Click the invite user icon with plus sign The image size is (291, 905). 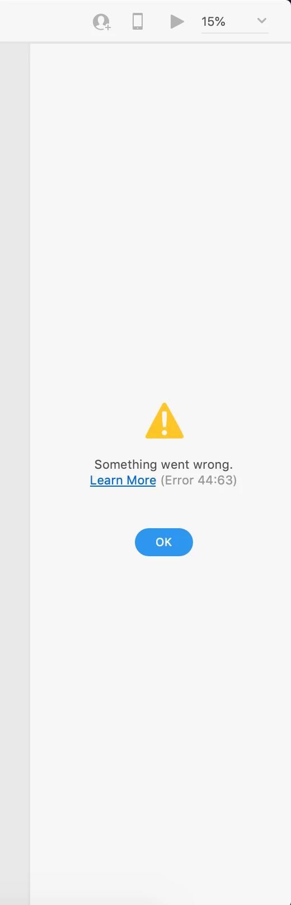pyautogui.click(x=101, y=22)
